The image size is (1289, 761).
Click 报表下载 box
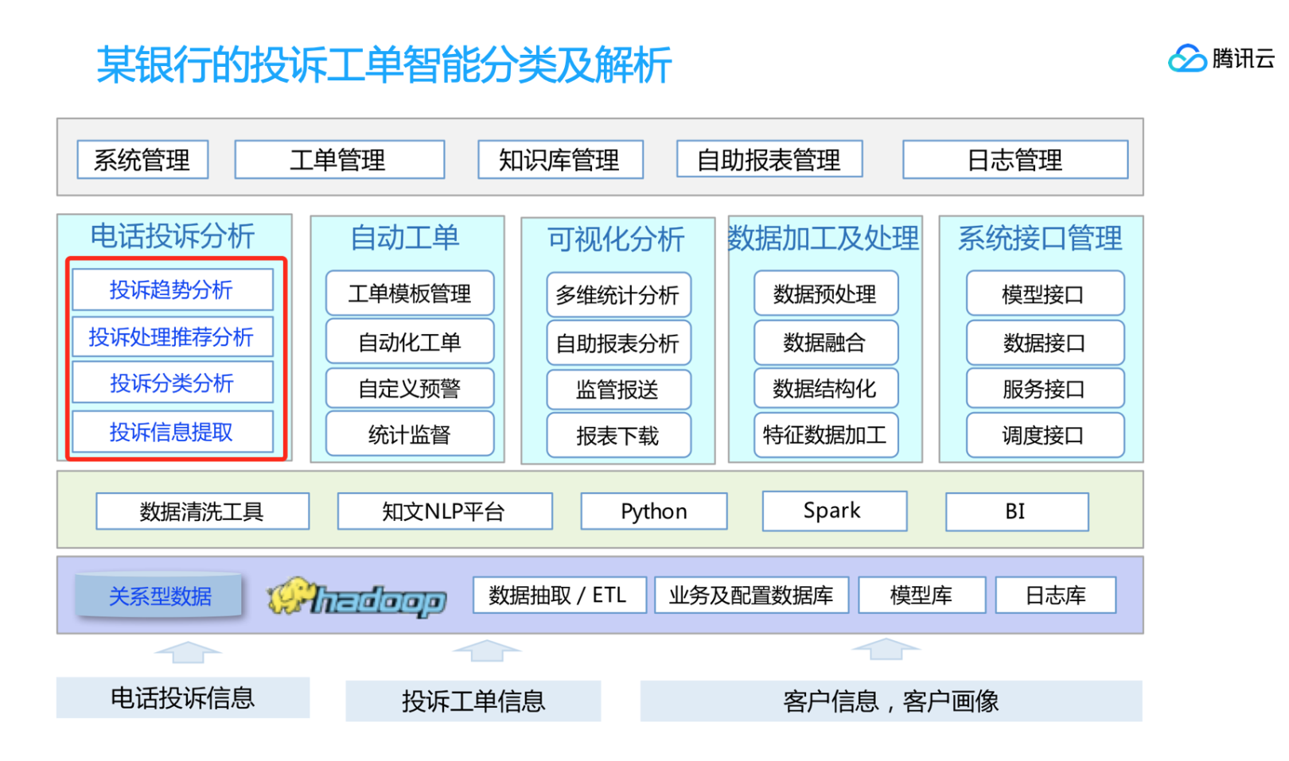(x=618, y=436)
